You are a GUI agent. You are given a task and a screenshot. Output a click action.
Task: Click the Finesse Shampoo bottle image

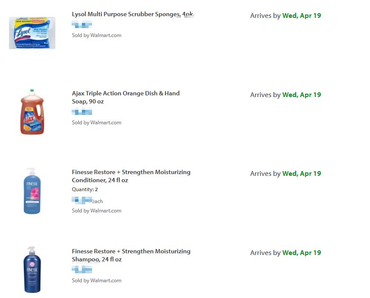click(x=32, y=269)
